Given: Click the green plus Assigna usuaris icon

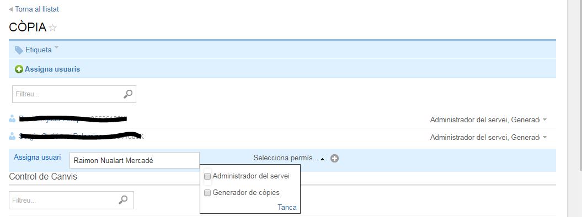Looking at the screenshot, I should (19, 69).
